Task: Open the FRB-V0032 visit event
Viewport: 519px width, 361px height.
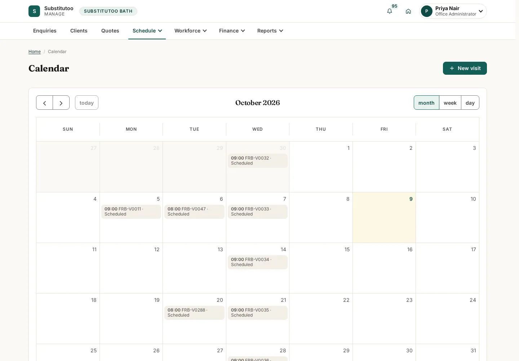Action: click(258, 161)
